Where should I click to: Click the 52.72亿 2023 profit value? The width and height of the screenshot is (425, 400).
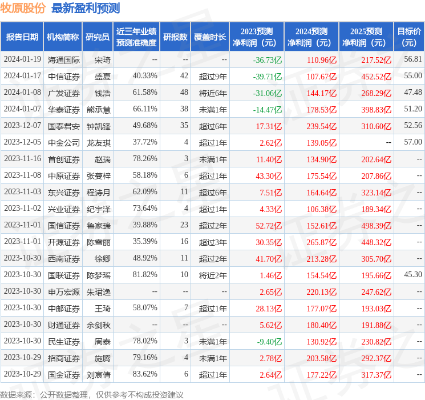(269, 226)
